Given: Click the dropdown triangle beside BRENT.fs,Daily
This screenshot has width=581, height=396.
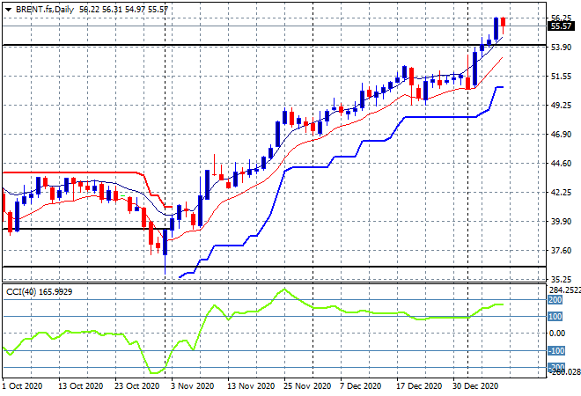Looking at the screenshot, I should coord(8,7).
